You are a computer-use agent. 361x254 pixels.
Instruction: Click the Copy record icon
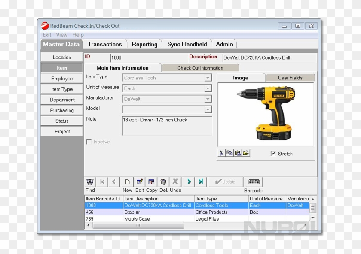(x=151, y=181)
